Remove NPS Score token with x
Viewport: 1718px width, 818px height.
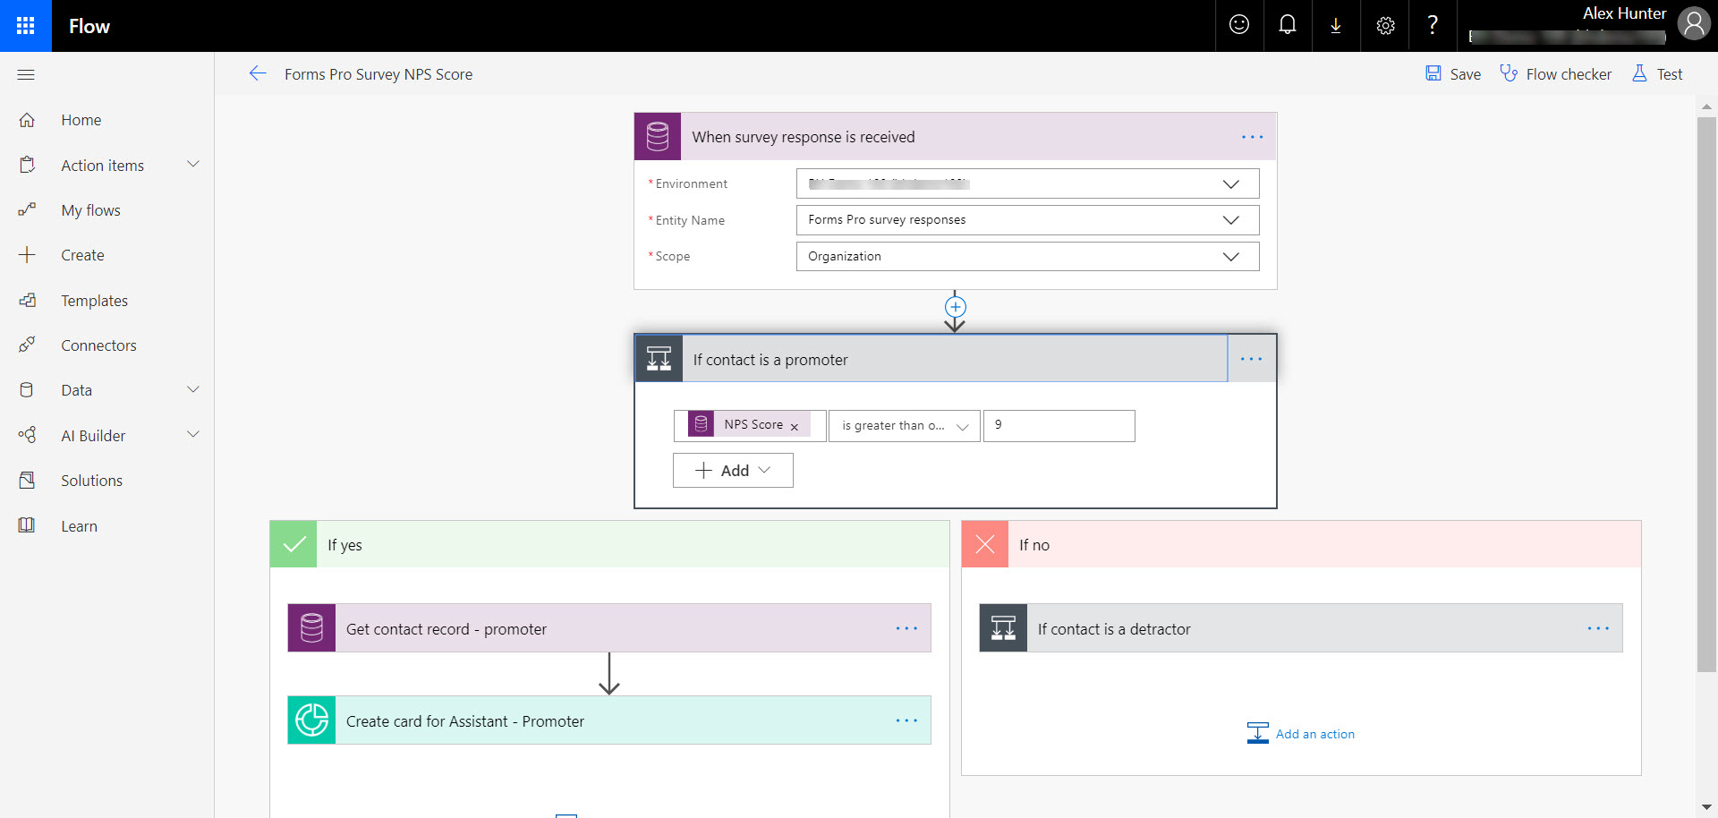point(795,426)
